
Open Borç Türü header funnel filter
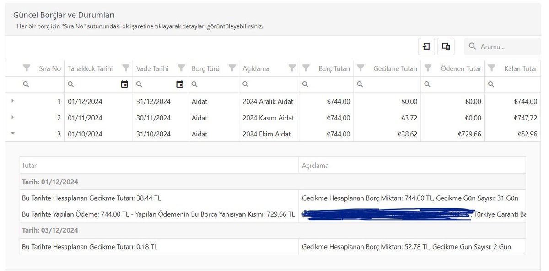click(232, 68)
